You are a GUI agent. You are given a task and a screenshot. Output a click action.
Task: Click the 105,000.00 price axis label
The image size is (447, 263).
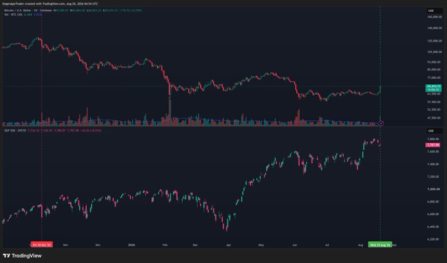coord(435,52)
